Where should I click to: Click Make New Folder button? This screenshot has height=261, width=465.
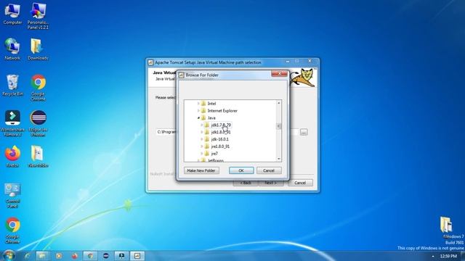coord(201,171)
